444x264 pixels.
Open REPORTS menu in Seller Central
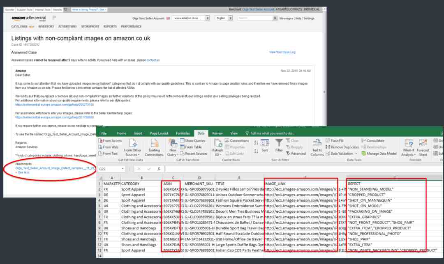pos(110,27)
